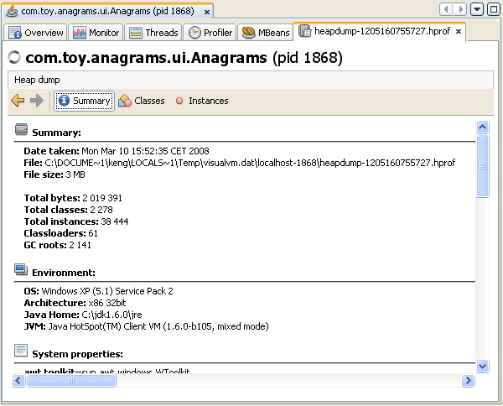Click the forward arrow in heap dump toolbar
This screenshot has height=406, width=503.
pyautogui.click(x=36, y=101)
